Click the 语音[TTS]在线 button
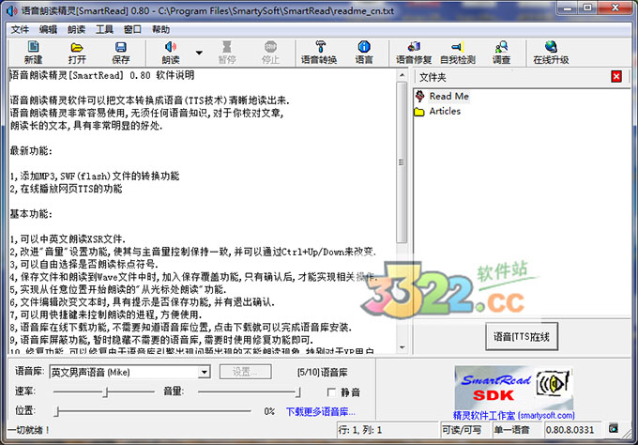The height and width of the screenshot is (445, 638). coord(522,336)
